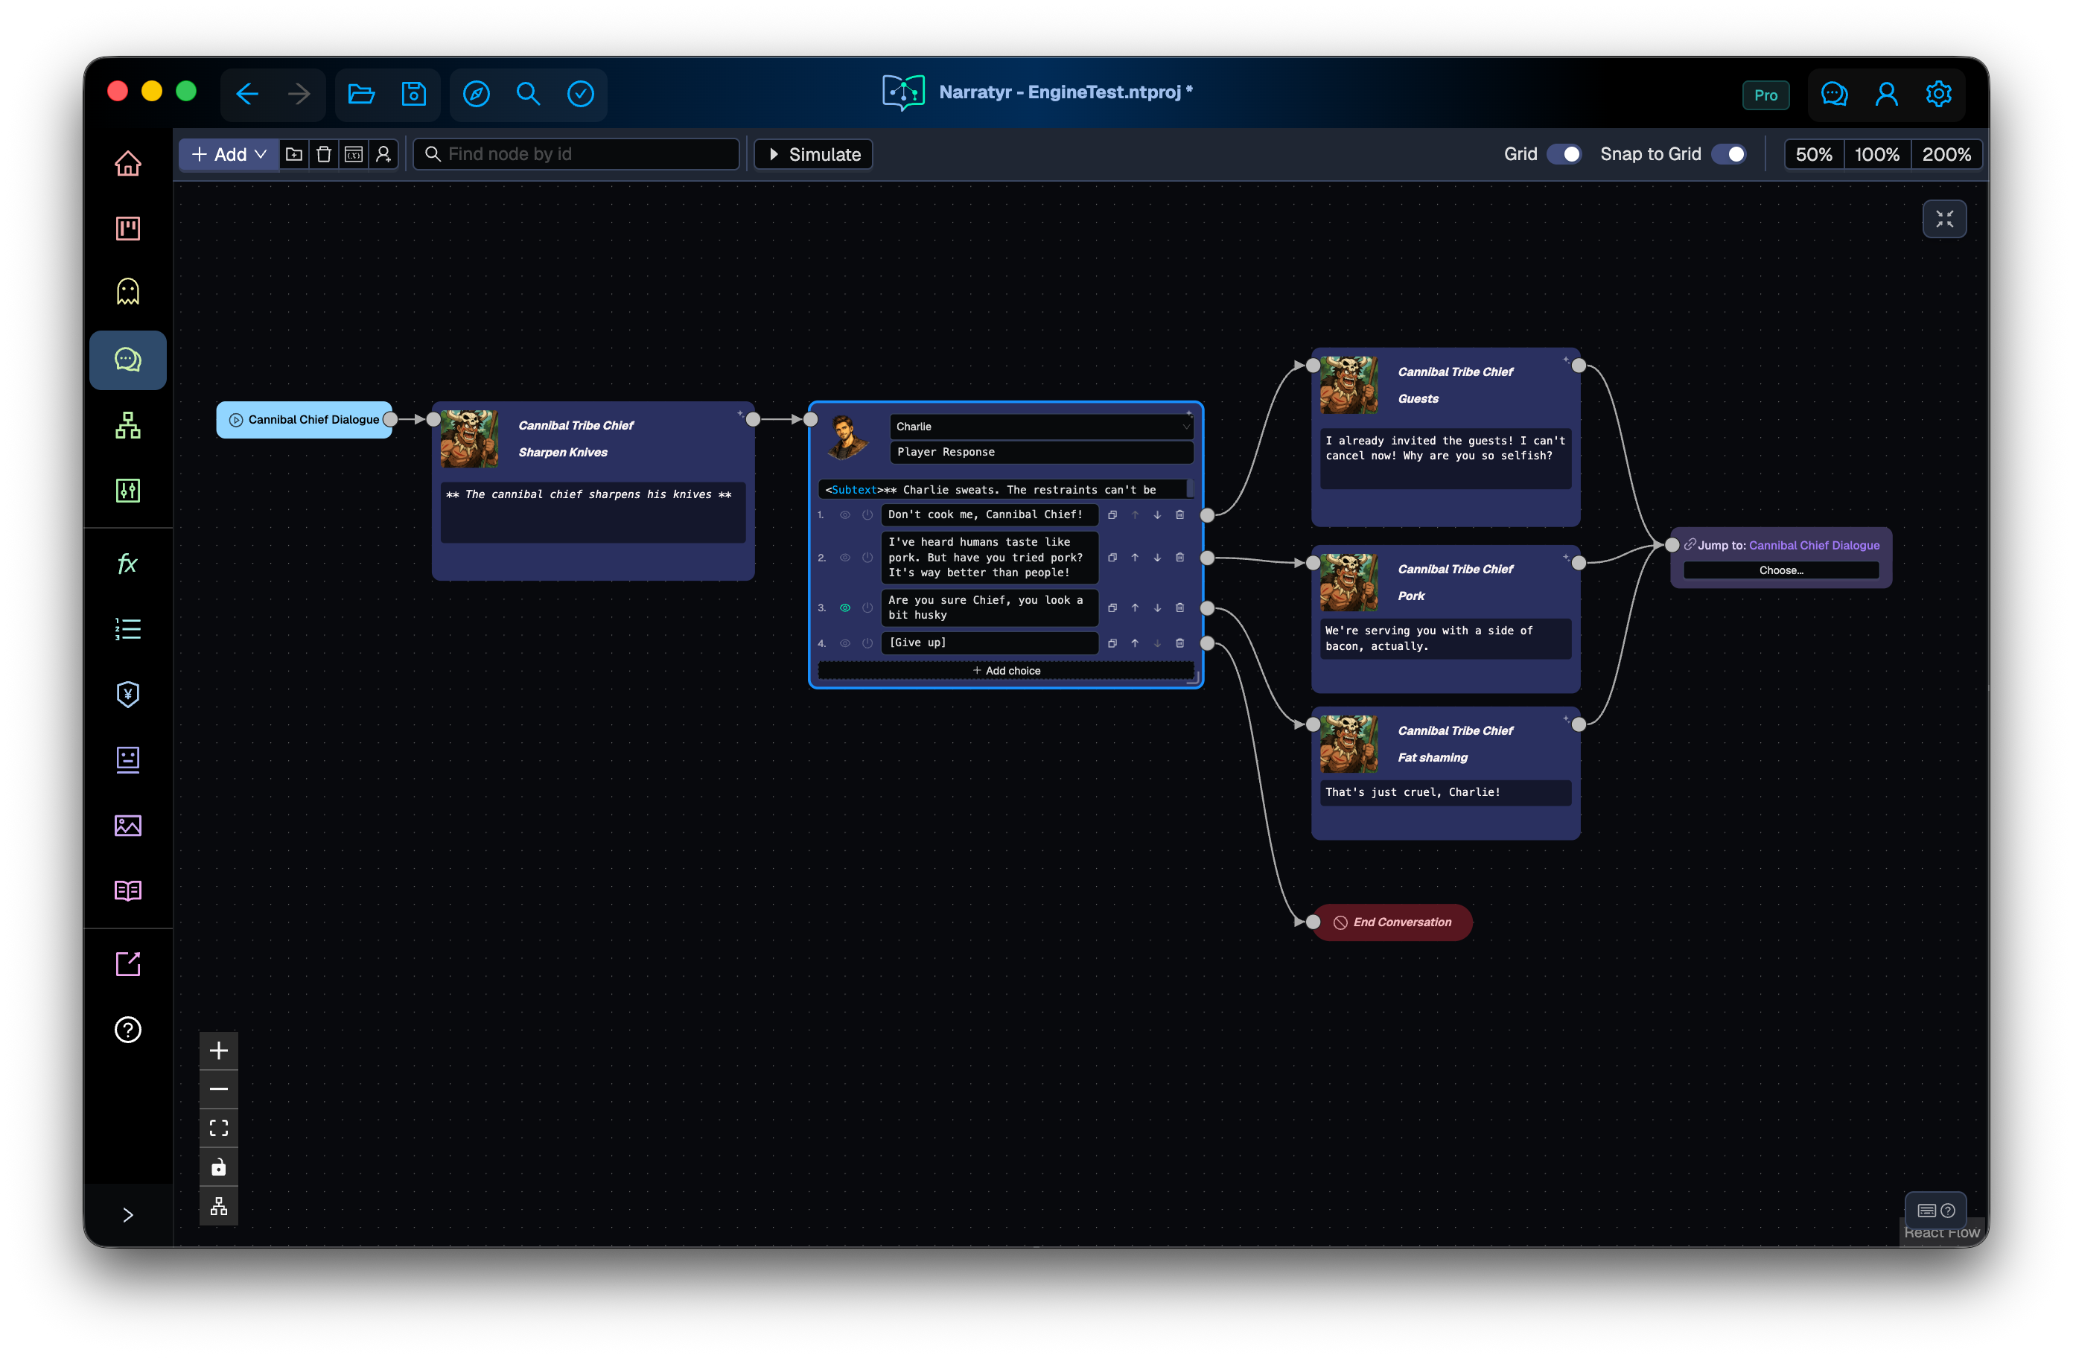Open the user account icon in title bar
The height and width of the screenshot is (1358, 2073).
click(x=1887, y=94)
